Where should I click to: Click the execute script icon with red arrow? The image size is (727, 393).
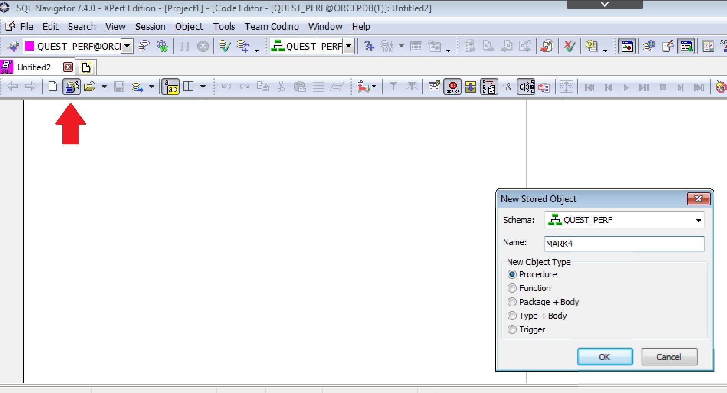pyautogui.click(x=362, y=87)
